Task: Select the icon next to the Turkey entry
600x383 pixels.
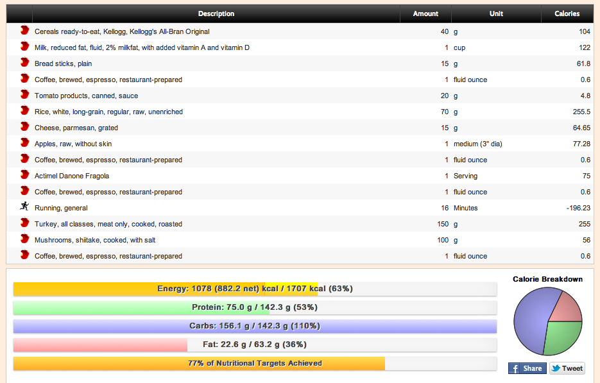Action: point(24,223)
